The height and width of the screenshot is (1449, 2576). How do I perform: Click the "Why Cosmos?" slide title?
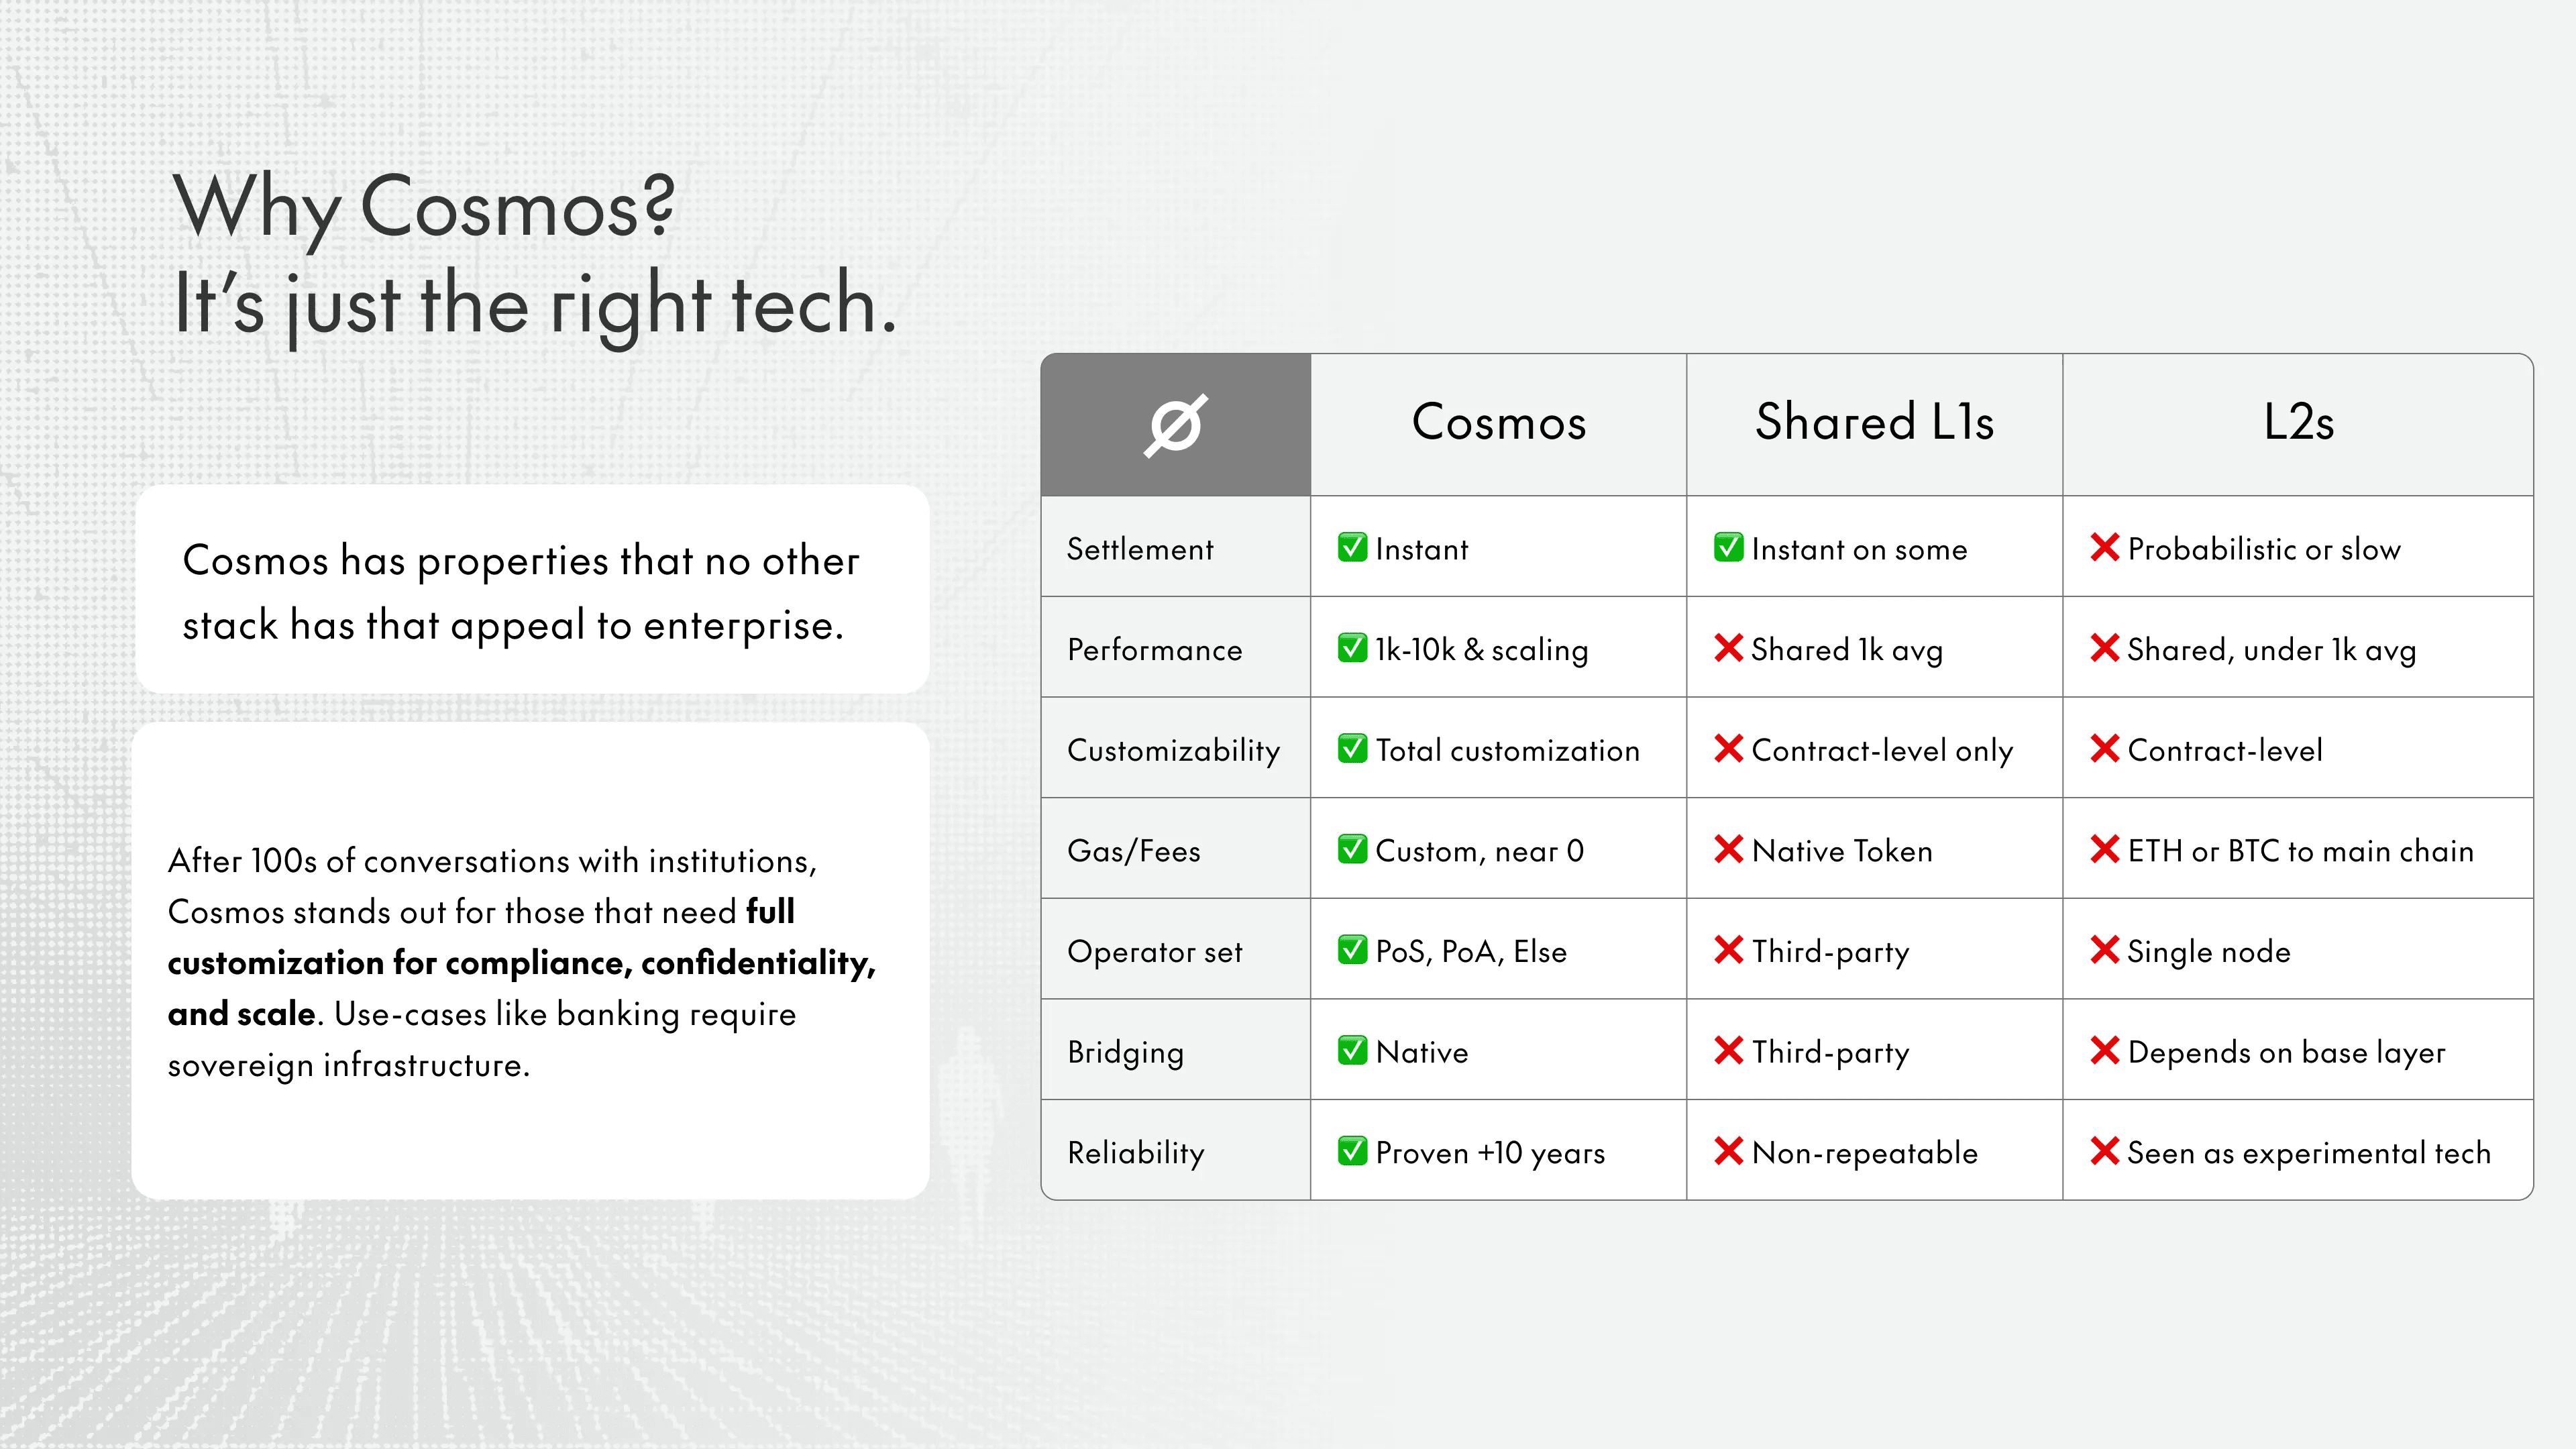(x=424, y=207)
